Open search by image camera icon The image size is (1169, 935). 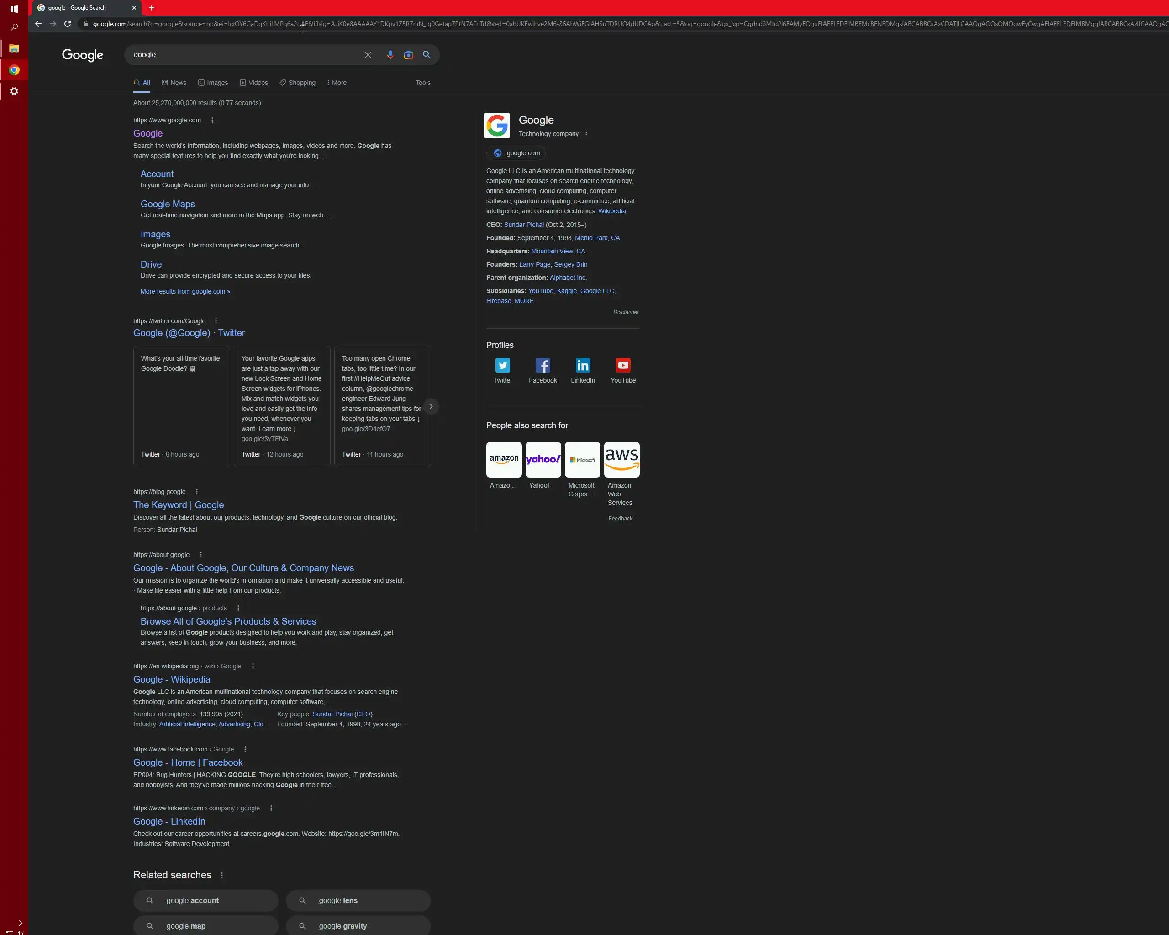(408, 55)
